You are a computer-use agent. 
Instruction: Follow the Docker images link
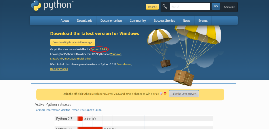59,69
